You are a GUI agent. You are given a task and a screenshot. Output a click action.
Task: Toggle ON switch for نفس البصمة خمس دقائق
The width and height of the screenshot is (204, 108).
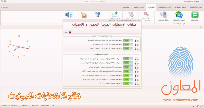(x=128, y=75)
